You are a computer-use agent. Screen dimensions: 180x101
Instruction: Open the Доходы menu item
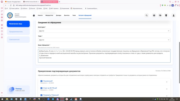[59, 15]
